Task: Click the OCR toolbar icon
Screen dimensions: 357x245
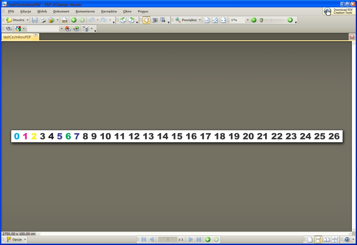Action: pyautogui.click(x=65, y=20)
